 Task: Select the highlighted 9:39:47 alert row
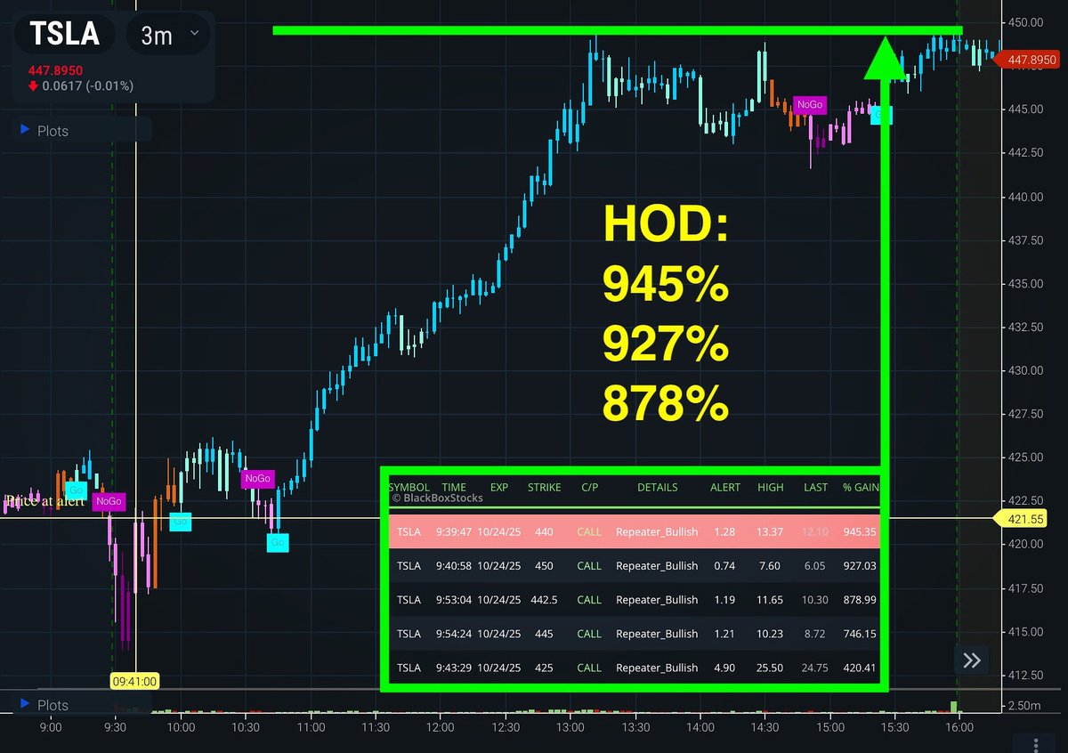[634, 531]
